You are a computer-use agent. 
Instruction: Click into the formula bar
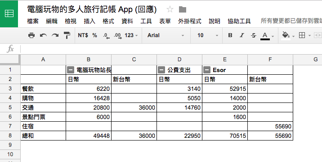[x=171, y=49]
